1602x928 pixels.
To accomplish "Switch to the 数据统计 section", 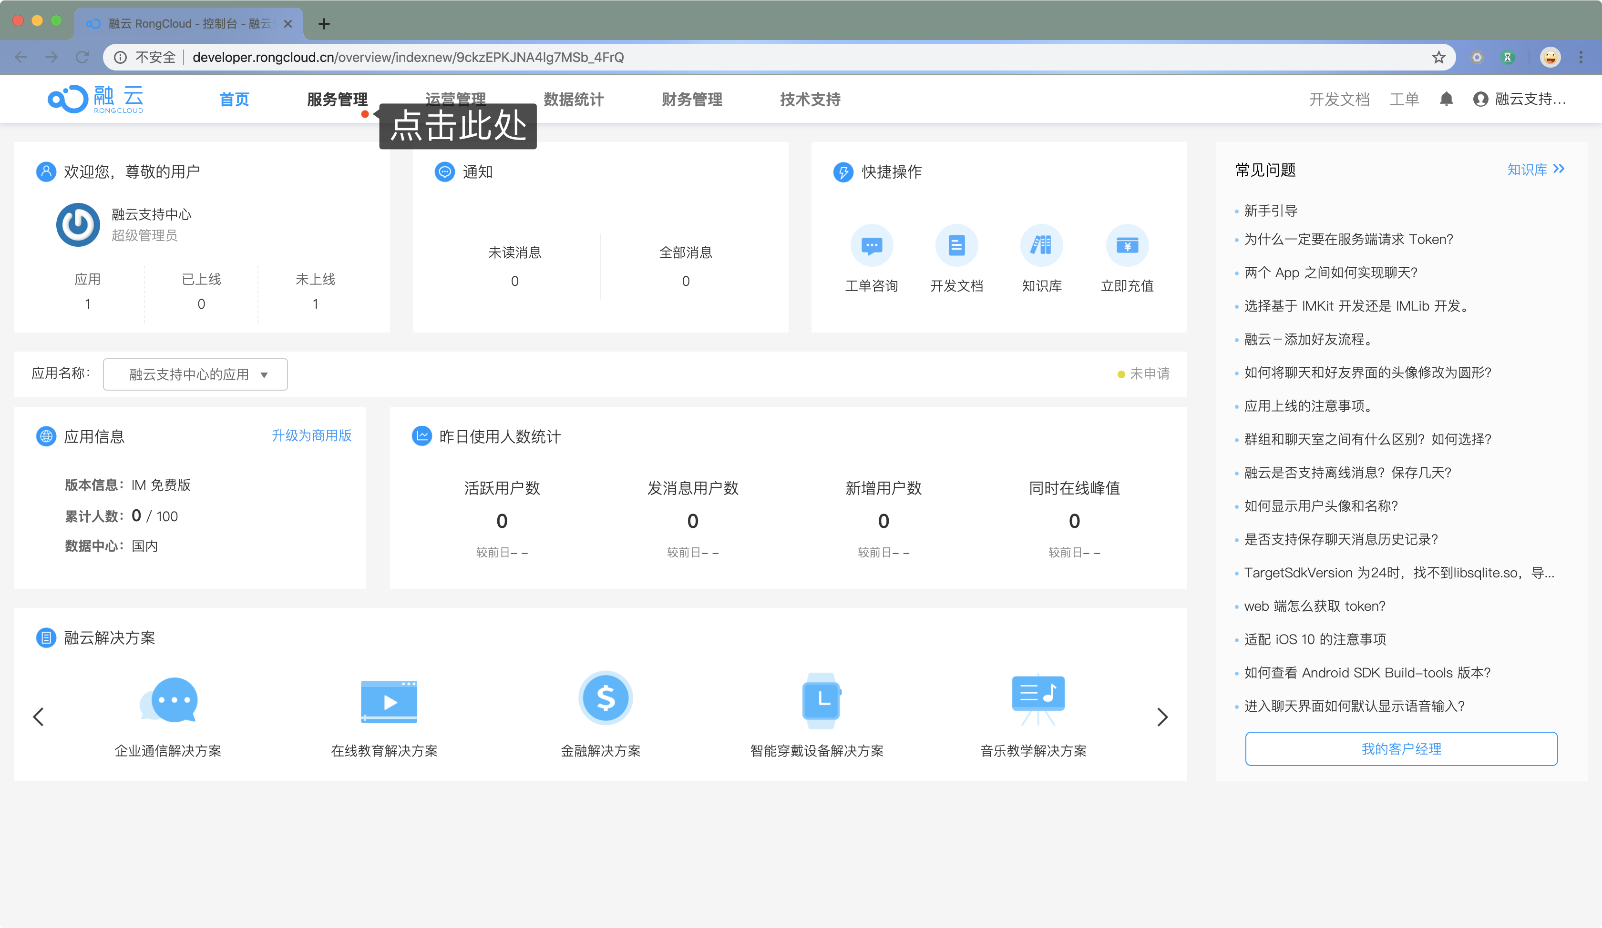I will click(573, 99).
